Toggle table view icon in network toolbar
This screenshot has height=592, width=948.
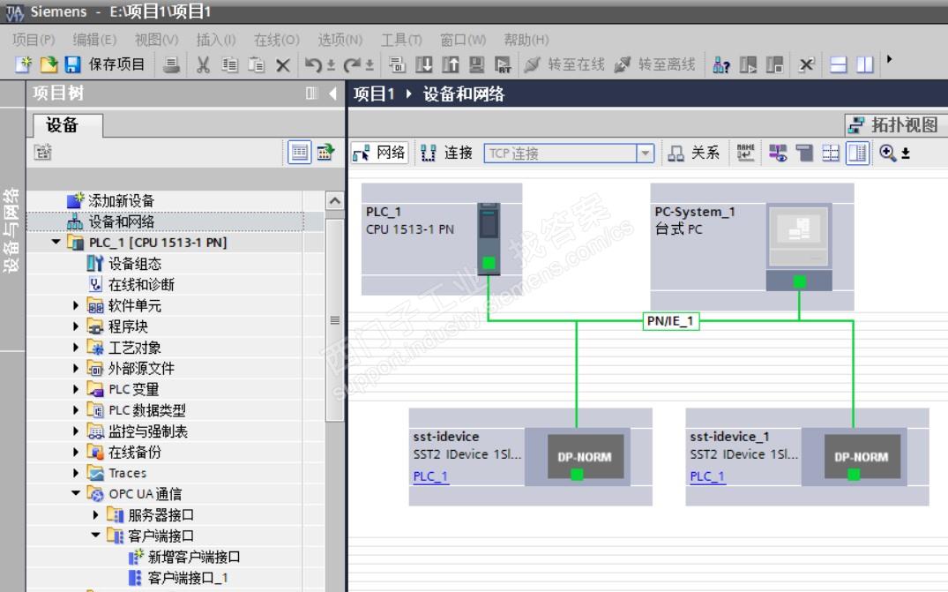(857, 153)
